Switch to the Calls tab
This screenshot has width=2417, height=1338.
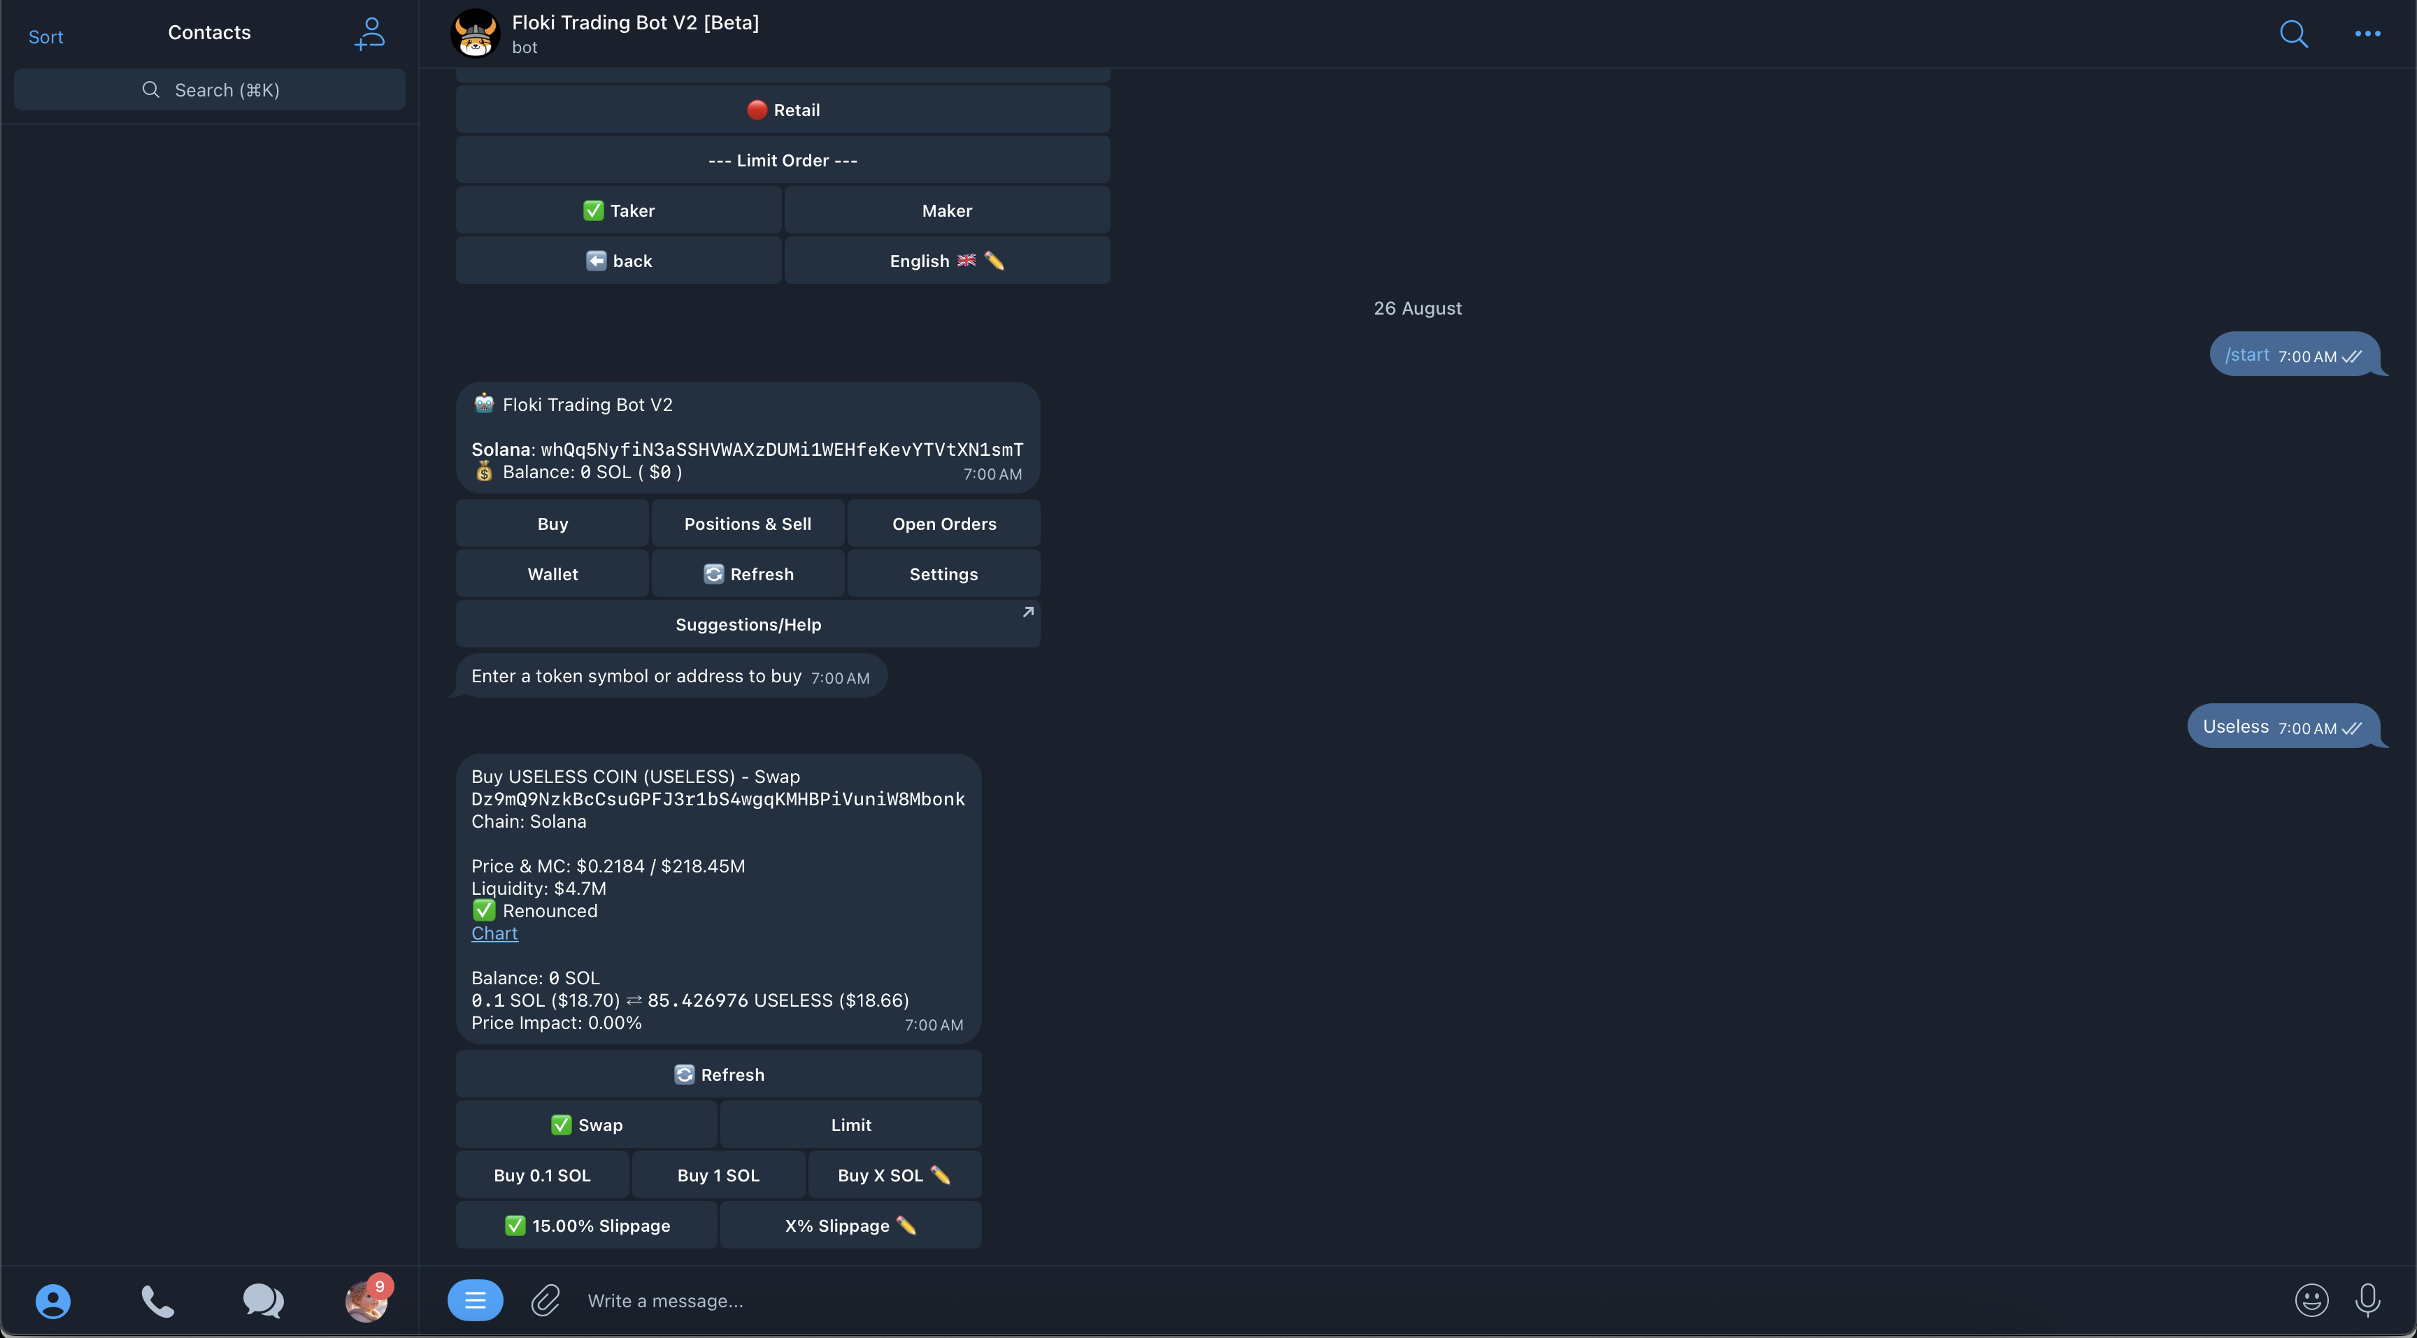click(x=157, y=1300)
